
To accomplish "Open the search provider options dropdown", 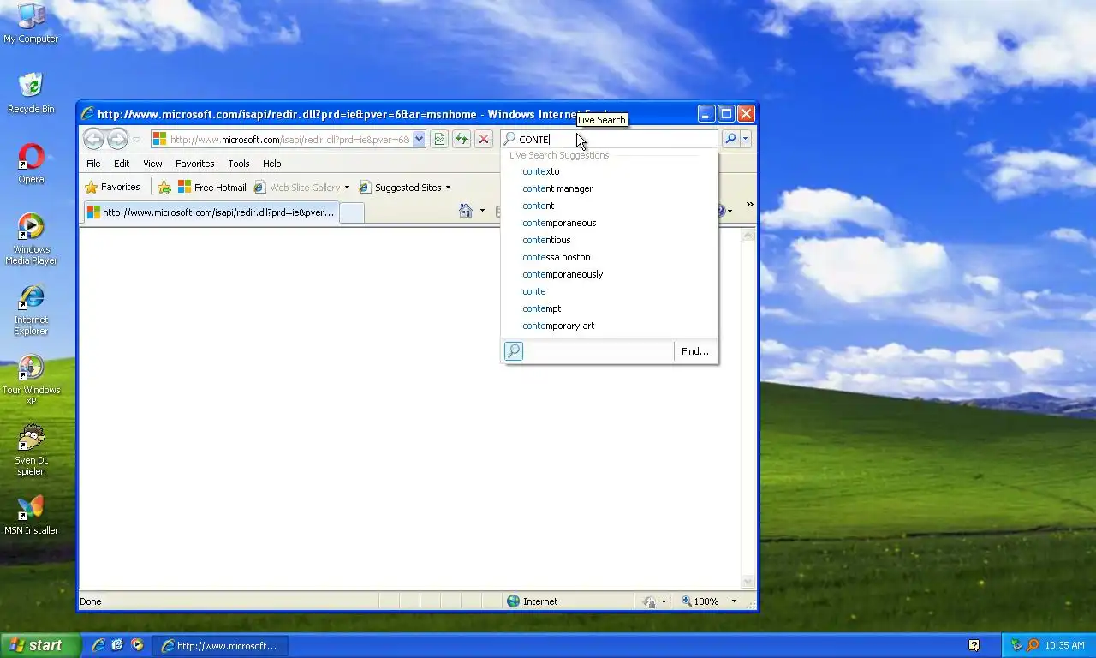I will [x=746, y=139].
